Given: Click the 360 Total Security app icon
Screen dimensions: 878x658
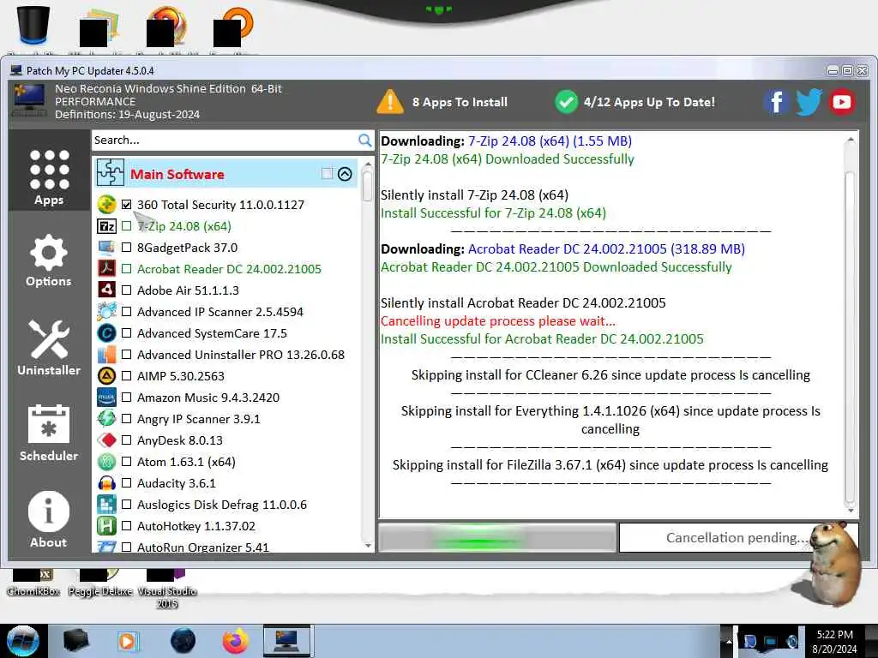Looking at the screenshot, I should (106, 204).
